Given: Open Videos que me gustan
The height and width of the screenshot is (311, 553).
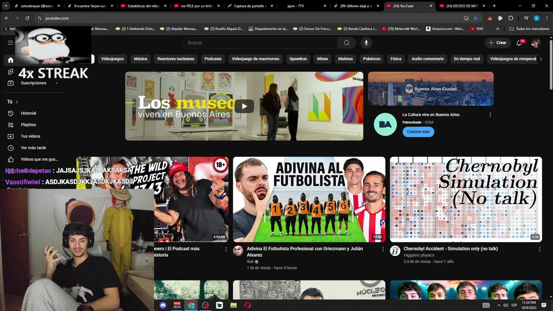Looking at the screenshot, I should [39, 159].
